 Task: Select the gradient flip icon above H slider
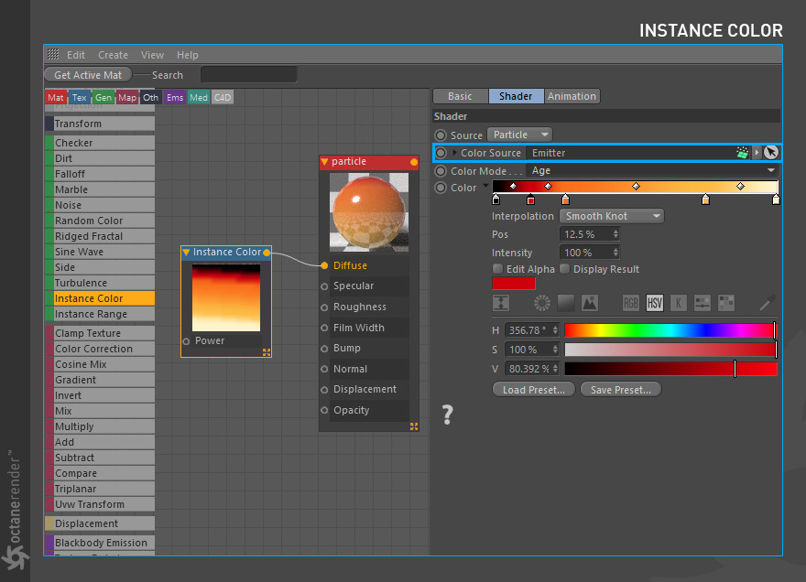(x=501, y=301)
